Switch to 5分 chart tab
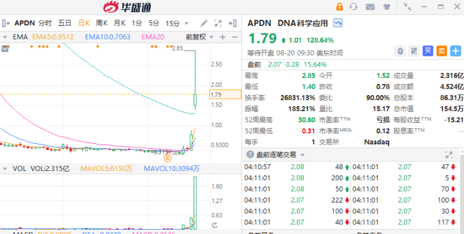Viewport: 464px width, 234px height. [x=154, y=23]
